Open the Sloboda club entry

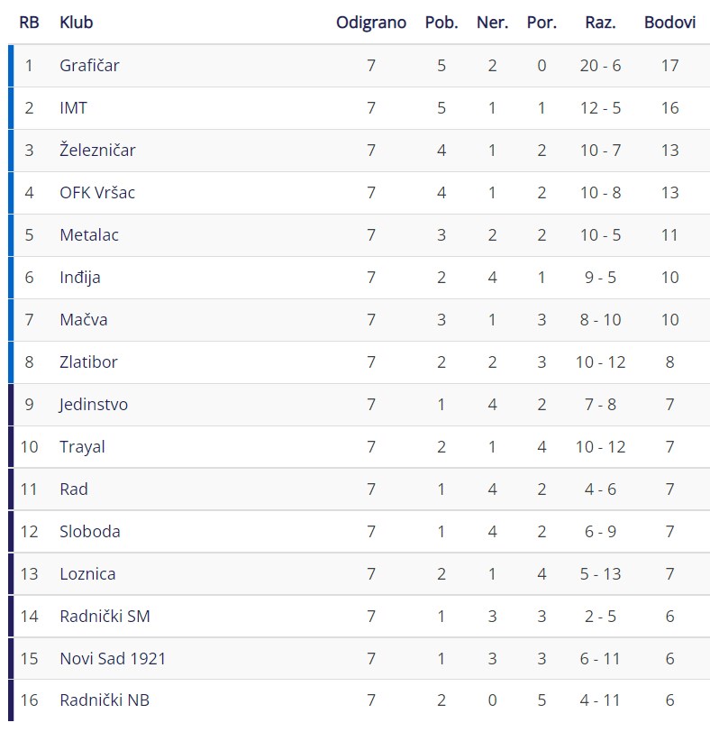tap(90, 532)
